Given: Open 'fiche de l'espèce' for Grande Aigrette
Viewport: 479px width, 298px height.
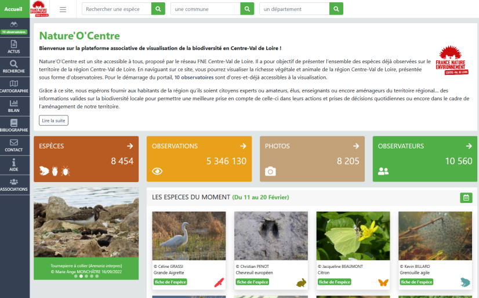Looking at the screenshot, I should (170, 282).
